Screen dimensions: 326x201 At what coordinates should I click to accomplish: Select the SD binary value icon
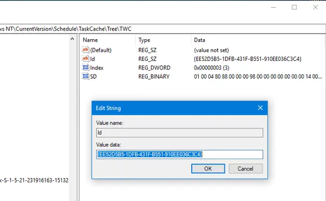(85, 77)
